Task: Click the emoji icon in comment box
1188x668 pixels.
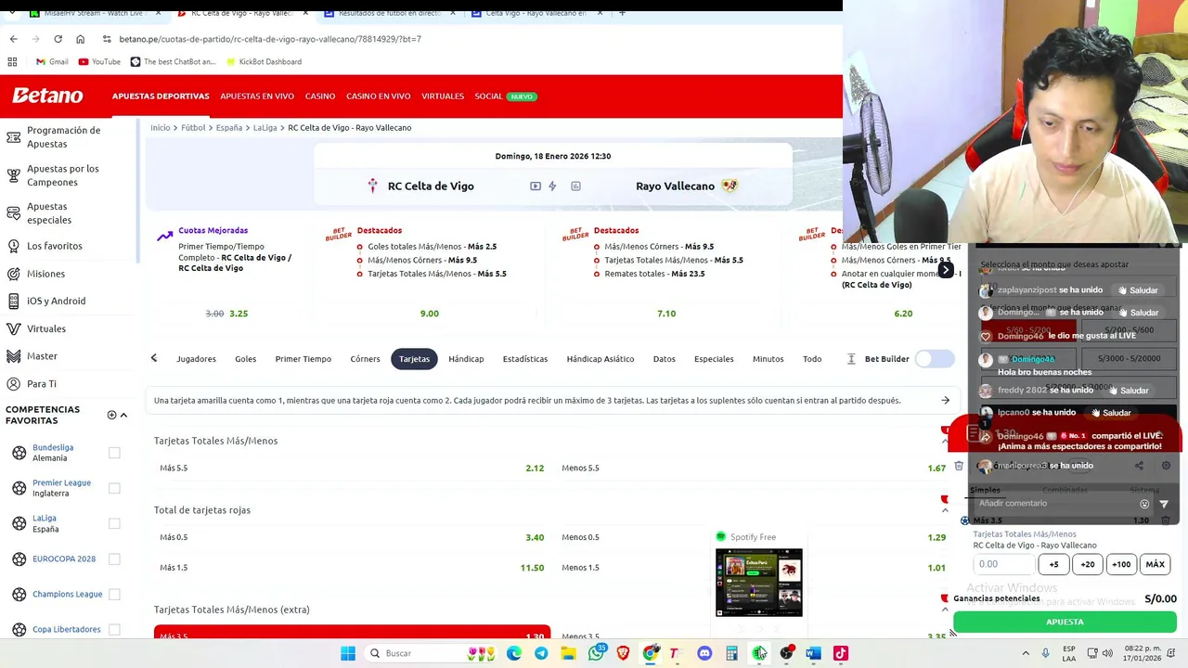Action: 1144,504
